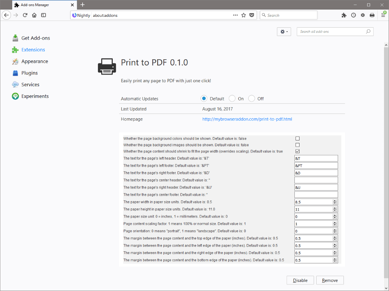Minimize the browser window

click(355, 5)
